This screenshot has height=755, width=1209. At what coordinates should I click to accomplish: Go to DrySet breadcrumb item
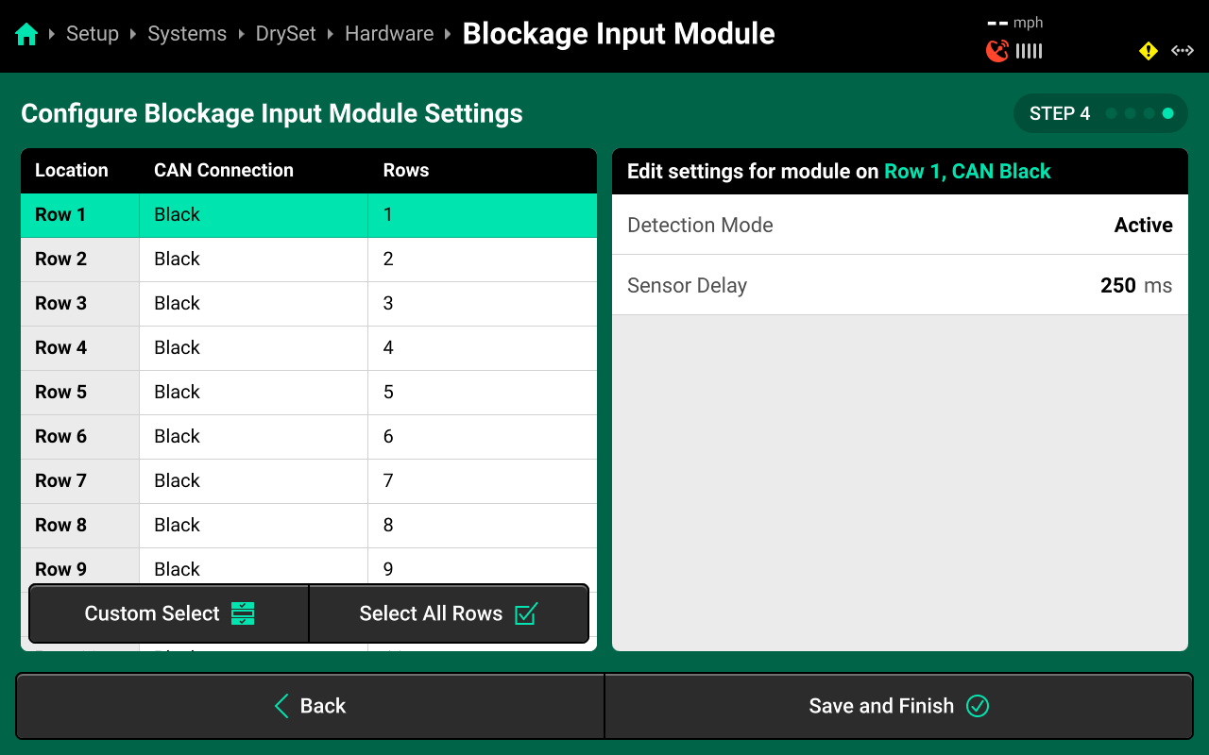285,34
